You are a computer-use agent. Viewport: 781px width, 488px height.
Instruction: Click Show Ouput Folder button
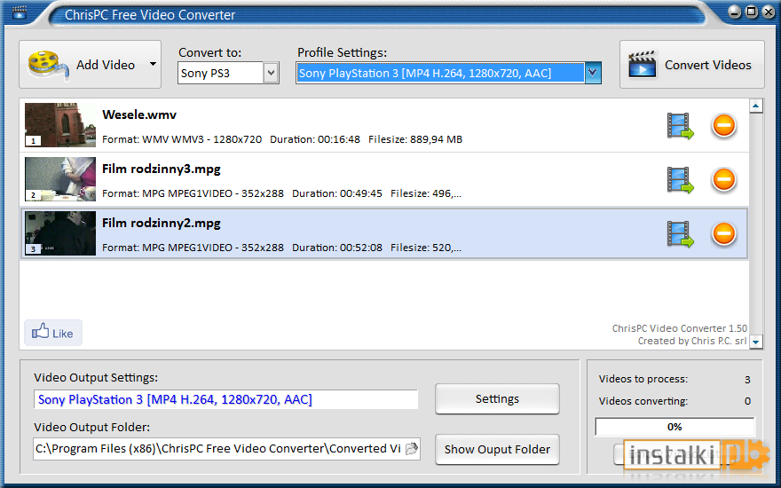point(497,449)
